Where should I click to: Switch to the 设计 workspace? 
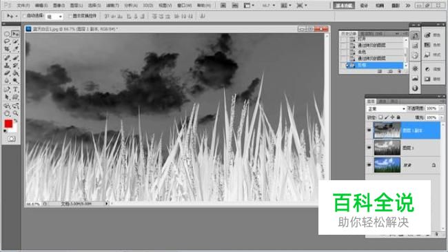364,6
